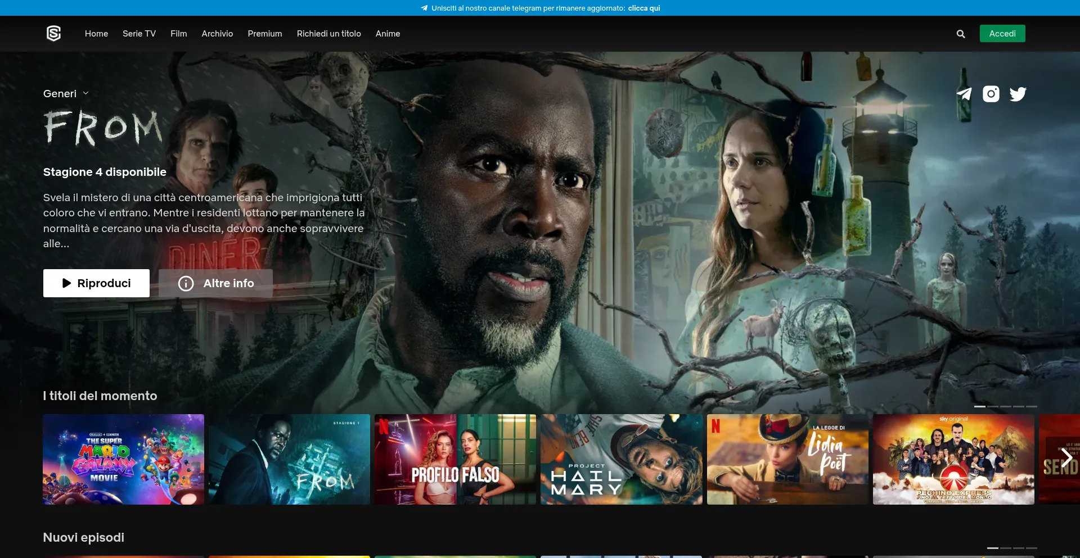
Task: Click the next arrow in titoli del momento
Action: pyautogui.click(x=1066, y=458)
